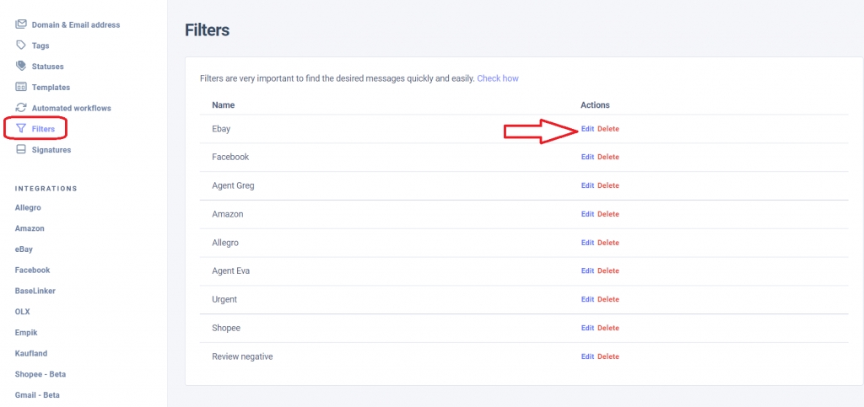Edit the Review negative filter
Image resolution: width=864 pixels, height=407 pixels.
pos(587,356)
